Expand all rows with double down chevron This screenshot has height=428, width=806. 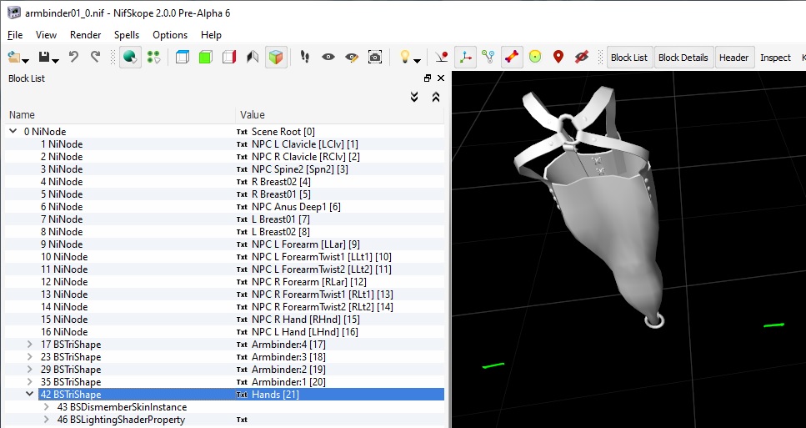414,98
